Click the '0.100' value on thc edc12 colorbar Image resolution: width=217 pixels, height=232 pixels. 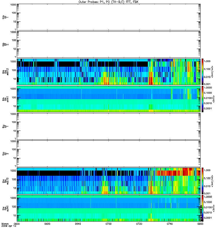pyautogui.click(x=207, y=178)
